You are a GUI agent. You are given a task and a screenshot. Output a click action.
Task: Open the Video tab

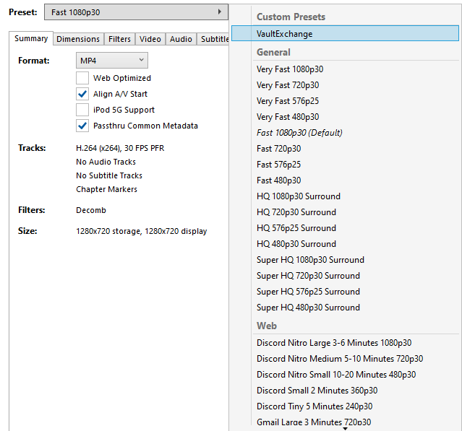tap(150, 39)
